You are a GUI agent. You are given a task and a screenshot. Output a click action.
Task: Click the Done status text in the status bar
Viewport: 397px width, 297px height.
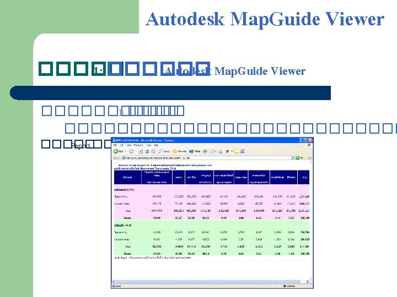coord(118,286)
